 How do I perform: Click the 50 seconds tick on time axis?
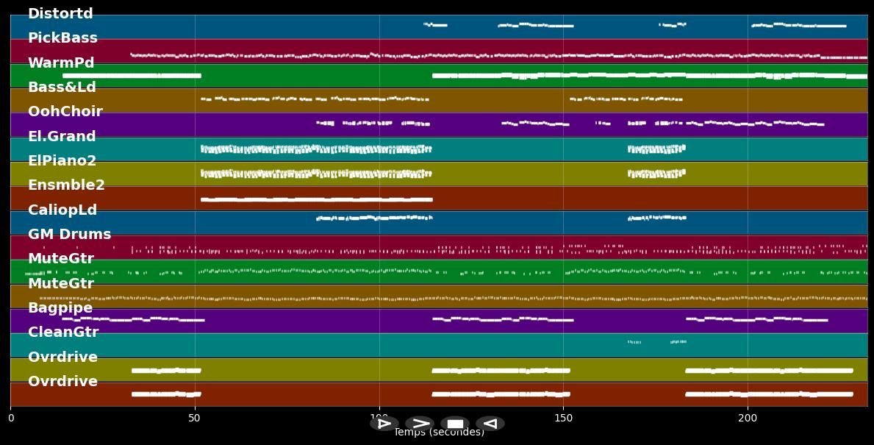pos(195,418)
